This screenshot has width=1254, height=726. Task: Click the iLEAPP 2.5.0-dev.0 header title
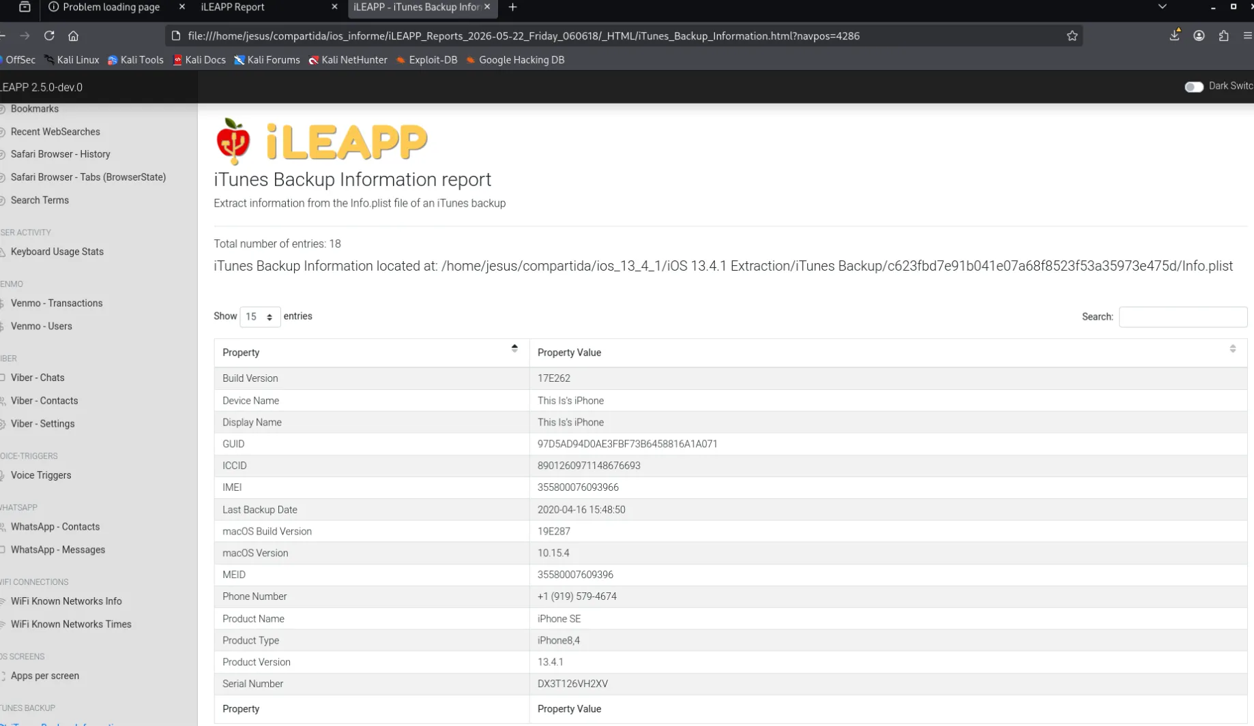(41, 87)
